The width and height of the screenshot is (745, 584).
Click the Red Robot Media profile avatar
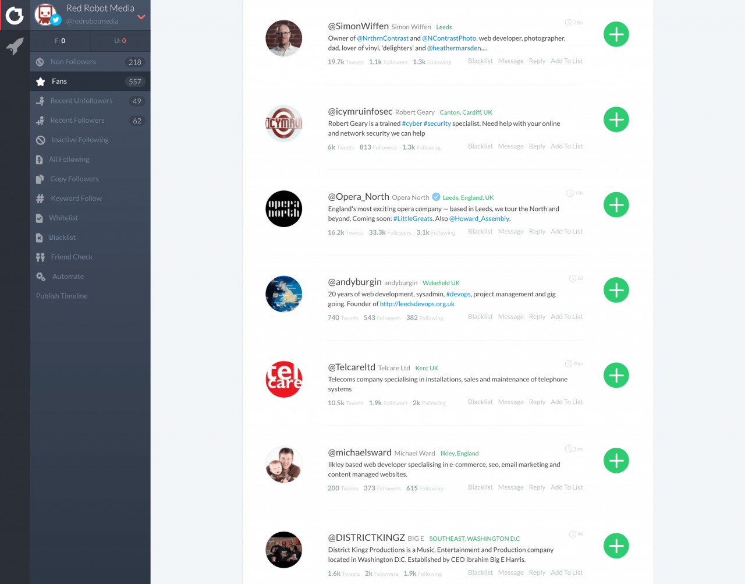coord(46,15)
